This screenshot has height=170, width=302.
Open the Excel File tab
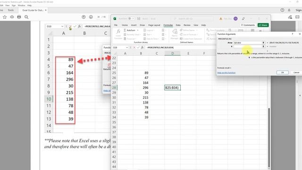(x=116, y=25)
